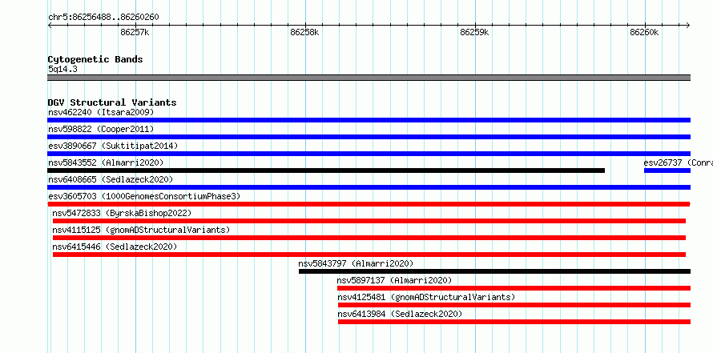
Task: Click the nsv4115125 (gnomADStructuralVariants) label
Action: [x=141, y=230]
